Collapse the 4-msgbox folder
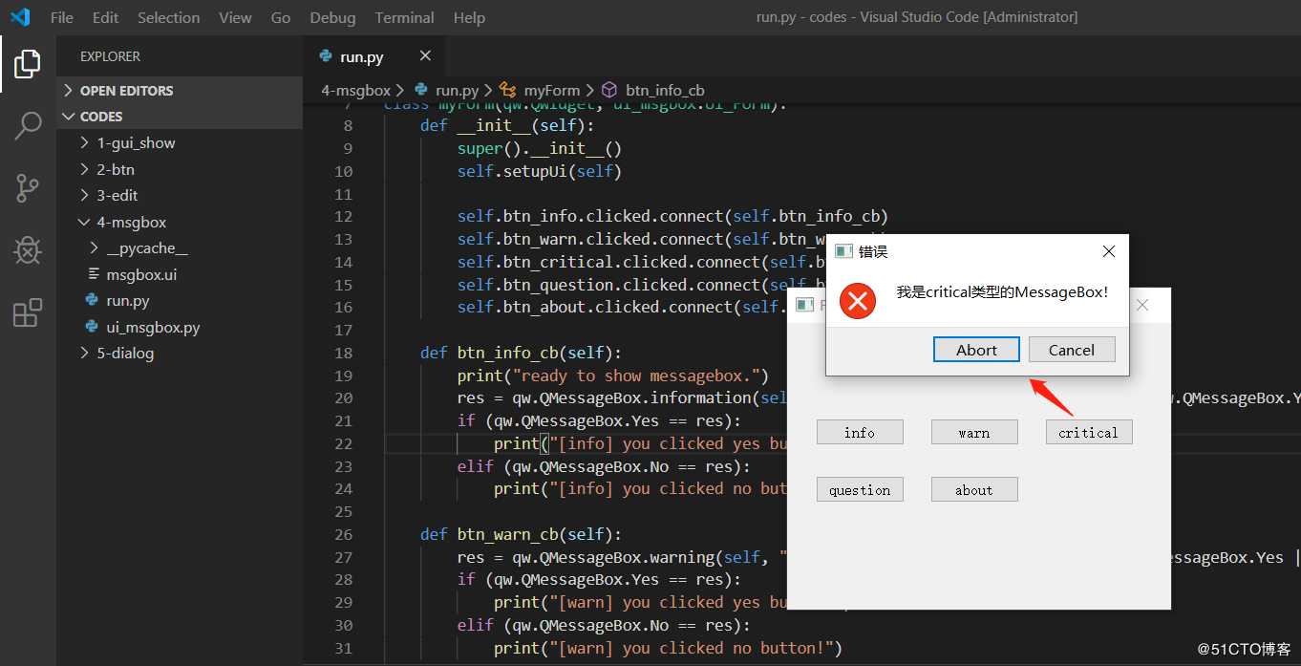The height and width of the screenshot is (666, 1301). (180, 222)
